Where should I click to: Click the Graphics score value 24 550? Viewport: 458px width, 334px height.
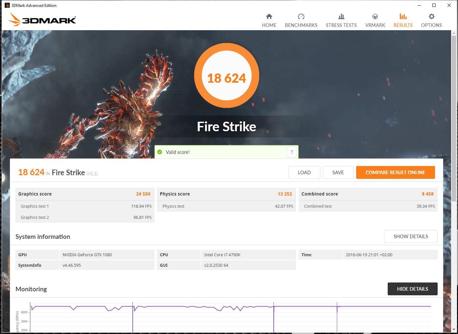[x=143, y=194]
